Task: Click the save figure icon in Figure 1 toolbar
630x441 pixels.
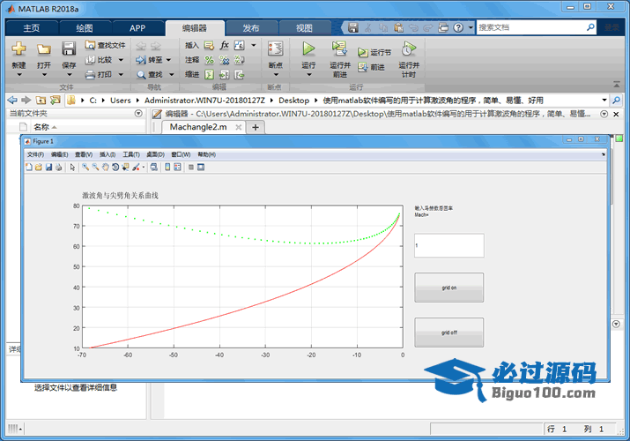Action: pyautogui.click(x=48, y=167)
